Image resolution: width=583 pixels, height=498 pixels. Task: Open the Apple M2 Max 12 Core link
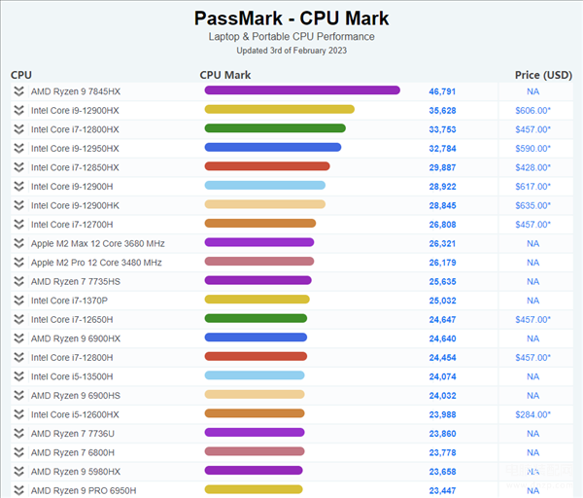coord(98,243)
